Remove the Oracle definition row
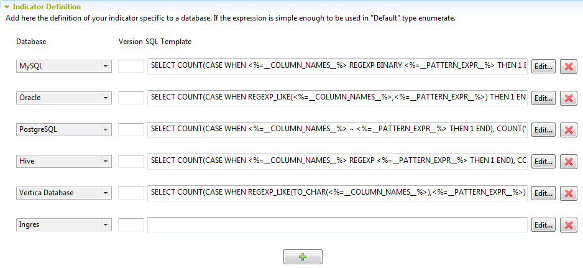This screenshot has height=268, width=583. coord(568,98)
